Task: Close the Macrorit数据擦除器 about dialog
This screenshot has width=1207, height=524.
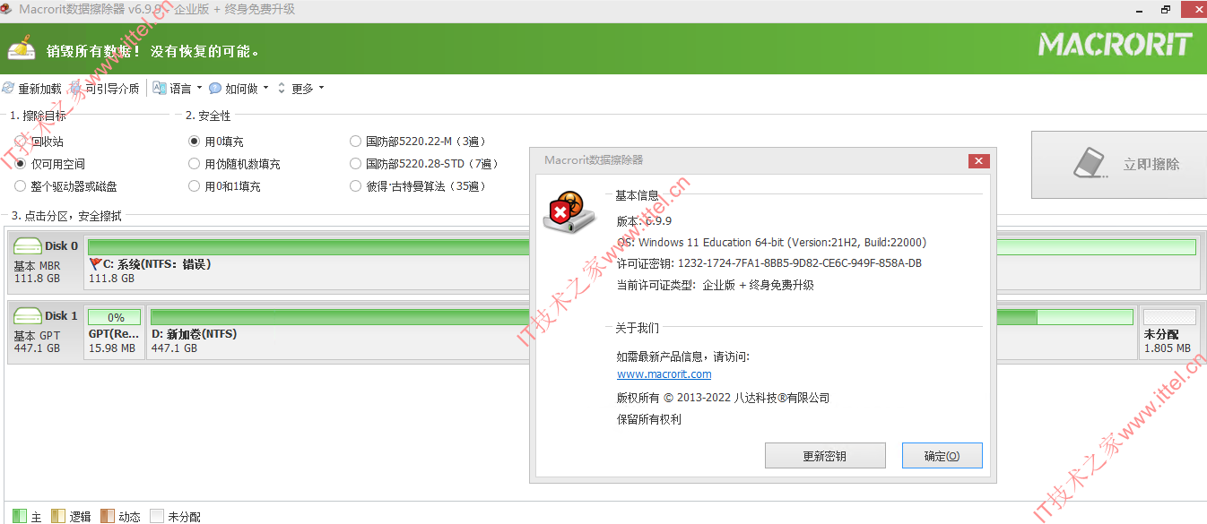Action: (x=979, y=160)
